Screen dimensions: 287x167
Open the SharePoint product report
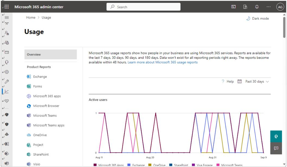click(38, 155)
